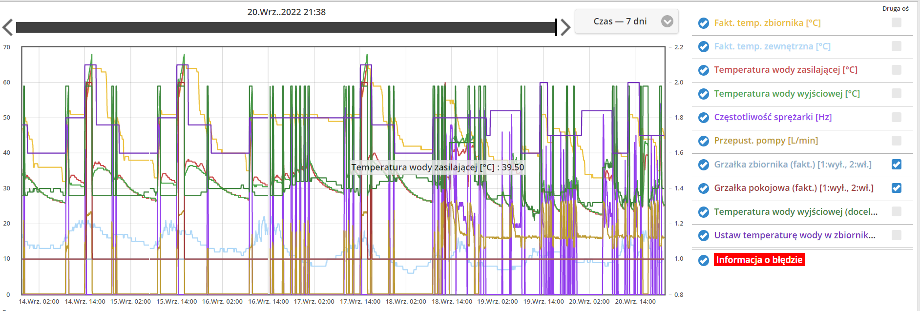Toggle Temperatura wody wyjściowej [°C] series visibility
The width and height of the screenshot is (920, 311).
[704, 94]
